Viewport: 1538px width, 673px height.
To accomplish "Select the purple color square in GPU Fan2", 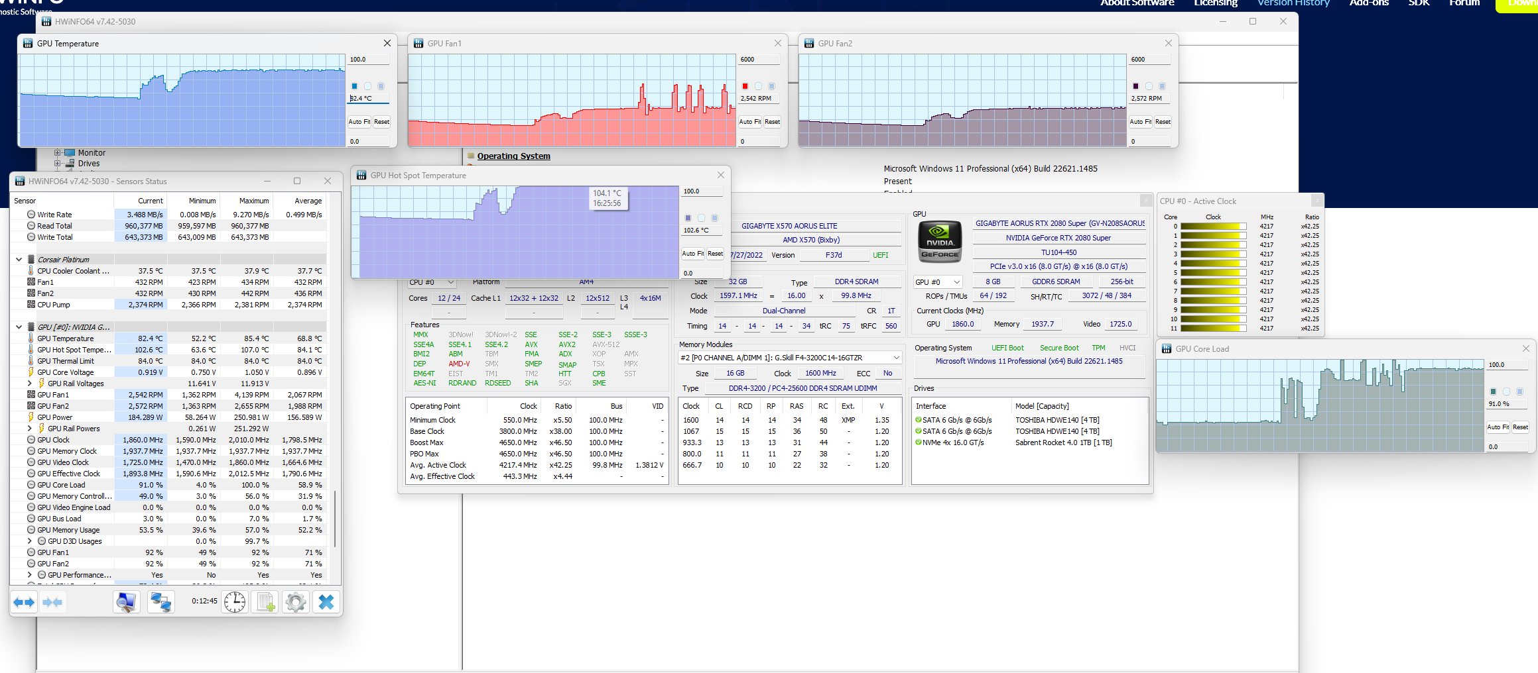I will pyautogui.click(x=1135, y=86).
